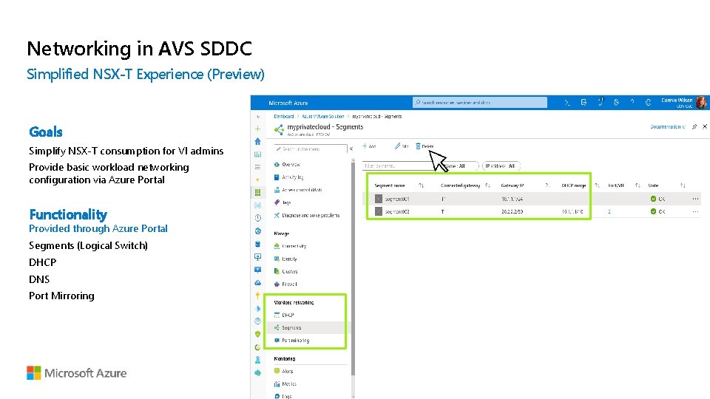Close the myprivatecloud Segments blade
Image resolution: width=710 pixels, height=399 pixels.
coord(705,126)
